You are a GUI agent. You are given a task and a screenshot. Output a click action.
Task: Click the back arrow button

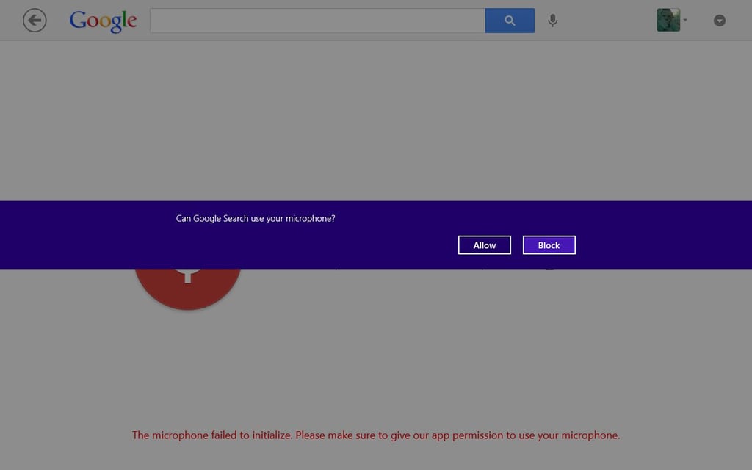point(35,21)
